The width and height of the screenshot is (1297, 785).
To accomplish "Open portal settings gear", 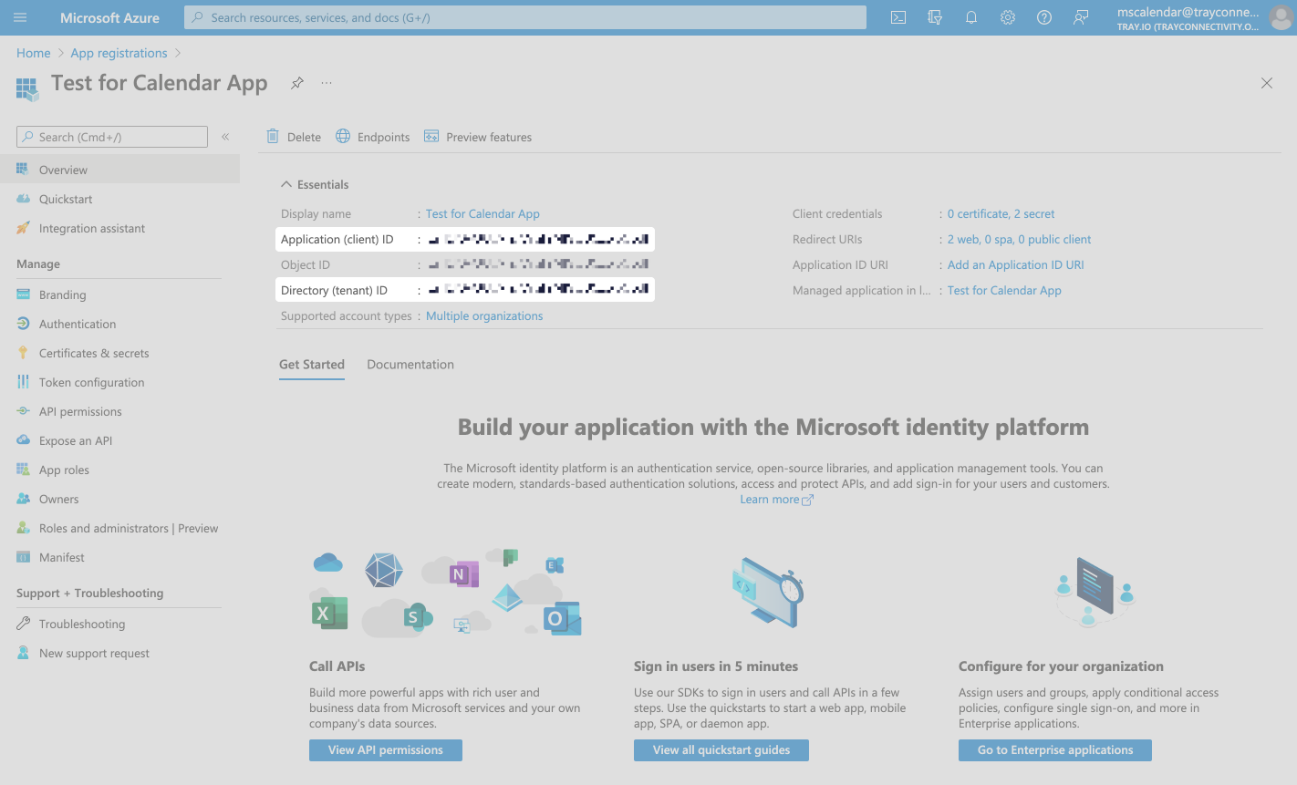I will coord(1007,17).
